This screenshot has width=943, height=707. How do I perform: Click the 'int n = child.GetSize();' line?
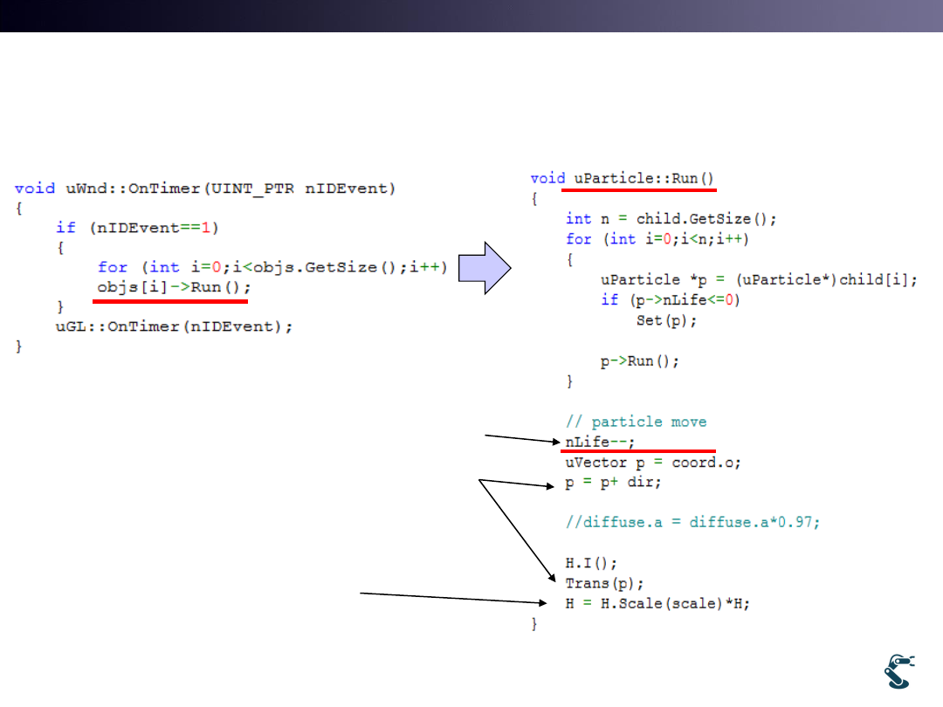[671, 218]
